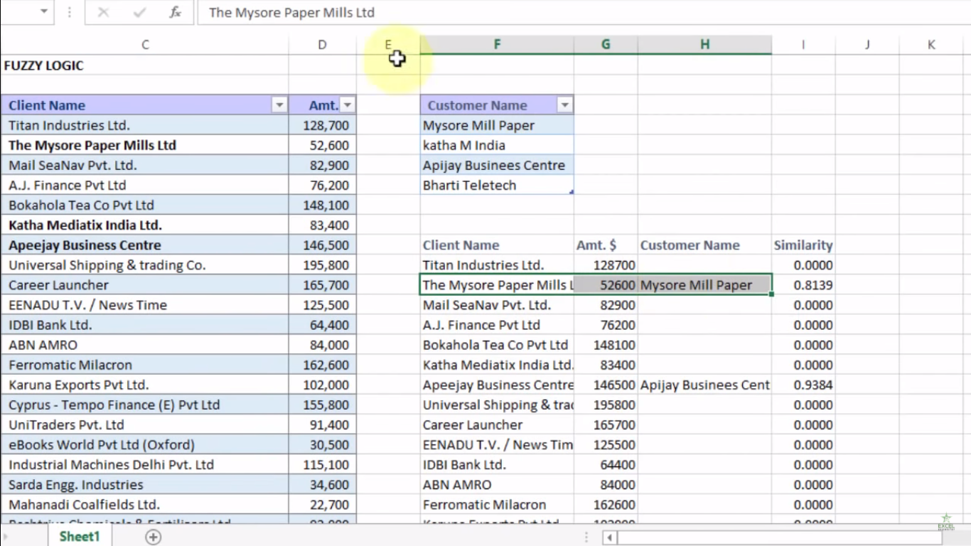Image resolution: width=971 pixels, height=546 pixels.
Task: Click the FUZZY LOGIC title cell
Action: [145, 65]
